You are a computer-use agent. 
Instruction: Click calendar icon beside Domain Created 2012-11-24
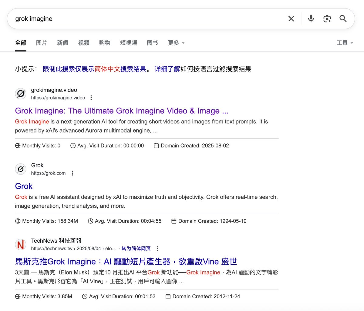168,296
